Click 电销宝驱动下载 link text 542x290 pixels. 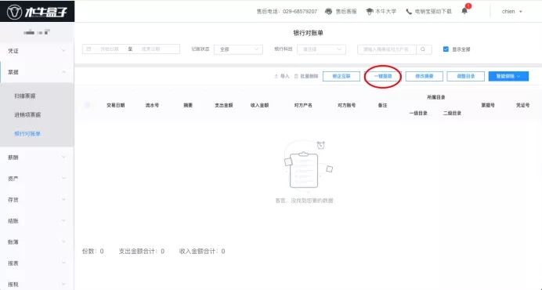click(433, 12)
